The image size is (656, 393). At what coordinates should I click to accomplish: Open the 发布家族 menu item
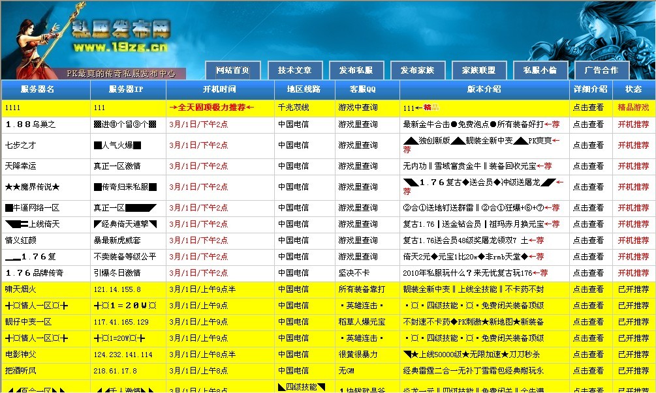tap(417, 70)
